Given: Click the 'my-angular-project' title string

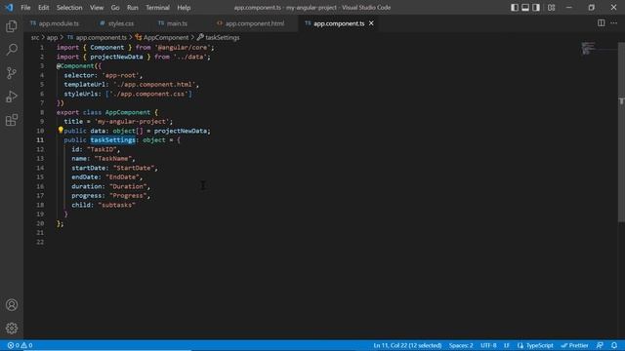Looking at the screenshot, I should click(132, 121).
